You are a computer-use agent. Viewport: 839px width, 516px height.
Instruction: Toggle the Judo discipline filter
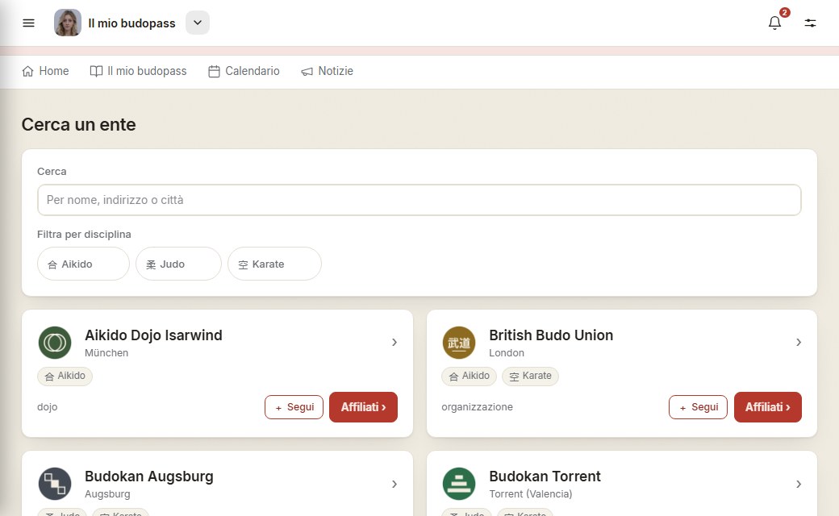[179, 264]
